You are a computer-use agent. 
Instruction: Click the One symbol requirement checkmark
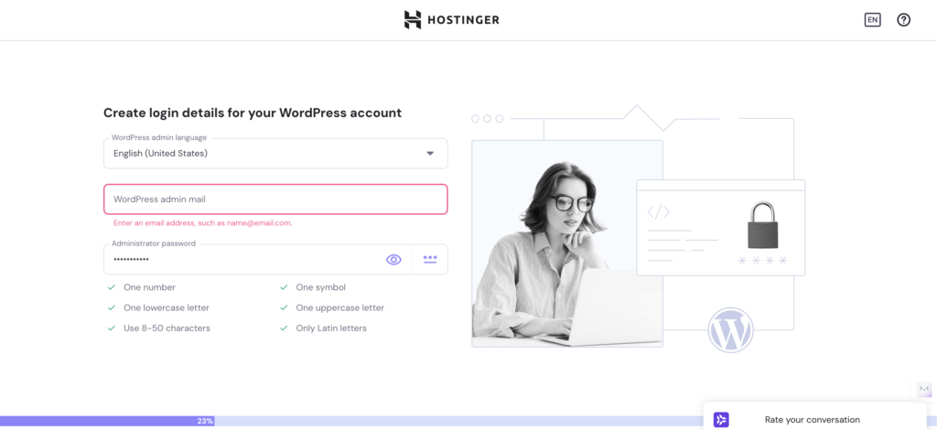(x=284, y=287)
